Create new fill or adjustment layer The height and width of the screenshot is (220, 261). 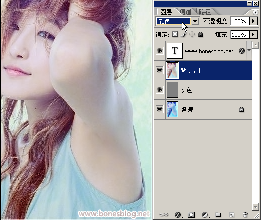click(x=205, y=215)
